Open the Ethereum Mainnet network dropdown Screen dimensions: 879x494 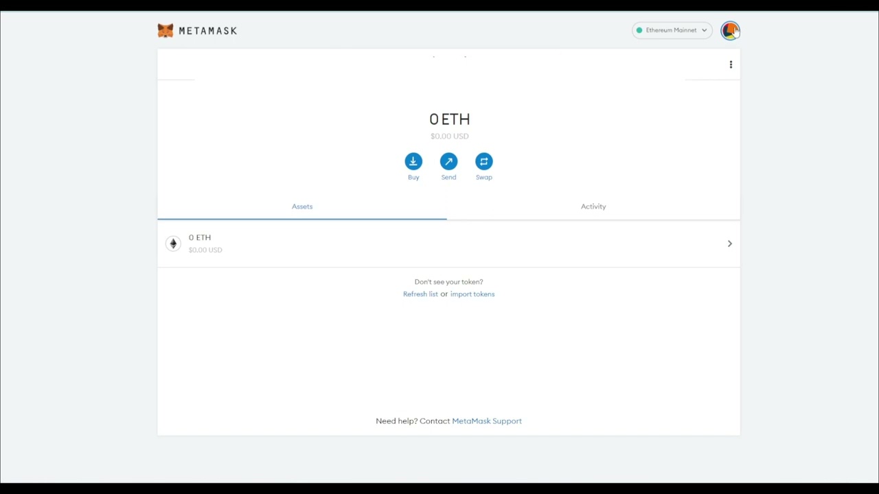[x=672, y=30]
